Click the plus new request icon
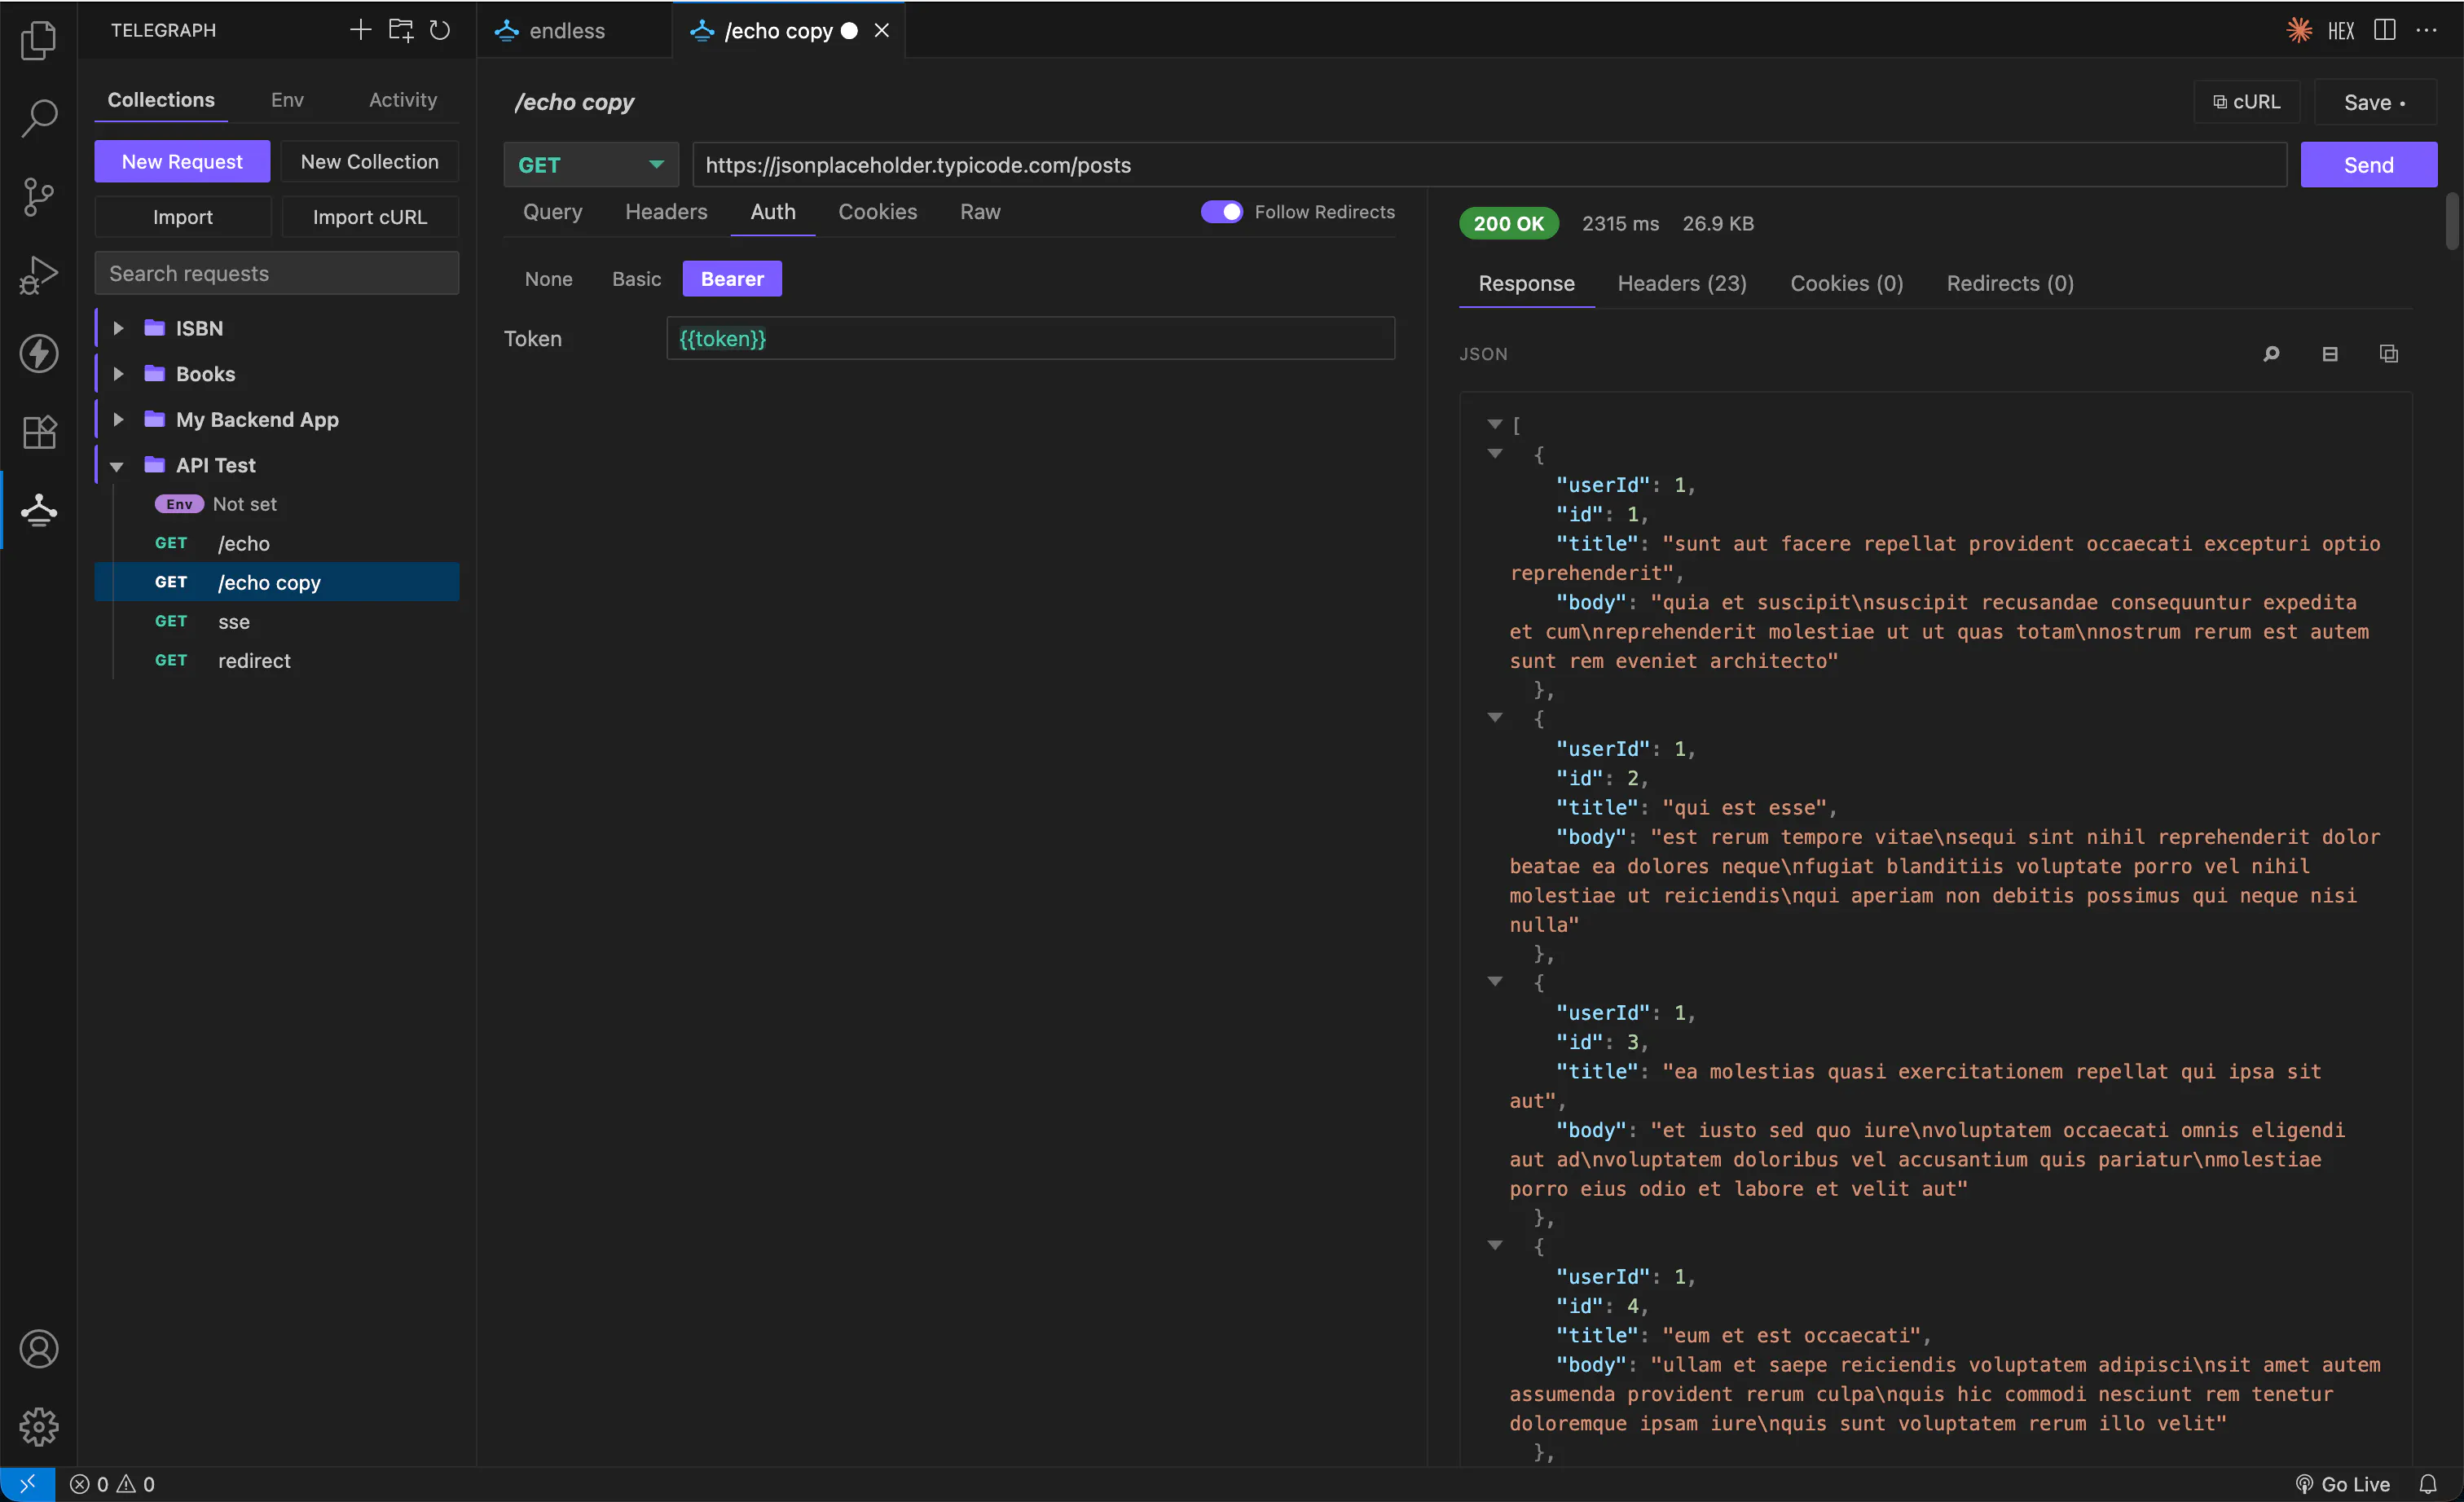2464x1502 pixels. pos(360,30)
